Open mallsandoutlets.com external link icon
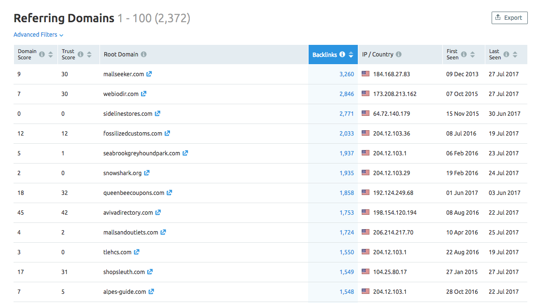537x303 pixels. pos(163,232)
